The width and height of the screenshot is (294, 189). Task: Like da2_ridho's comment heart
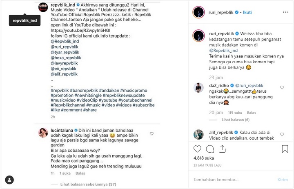282,88
